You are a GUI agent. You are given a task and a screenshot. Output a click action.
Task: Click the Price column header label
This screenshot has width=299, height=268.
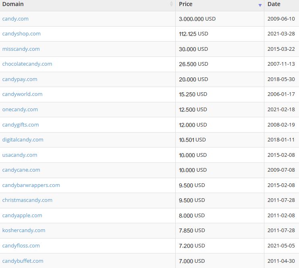tap(185, 4)
